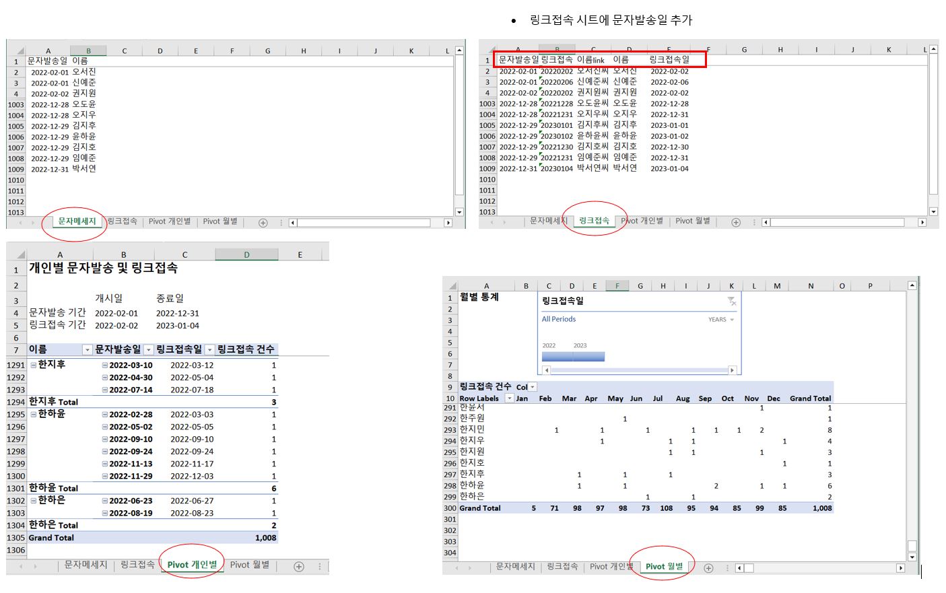Open the 문자발송일 field filter dropdown

[148, 350]
